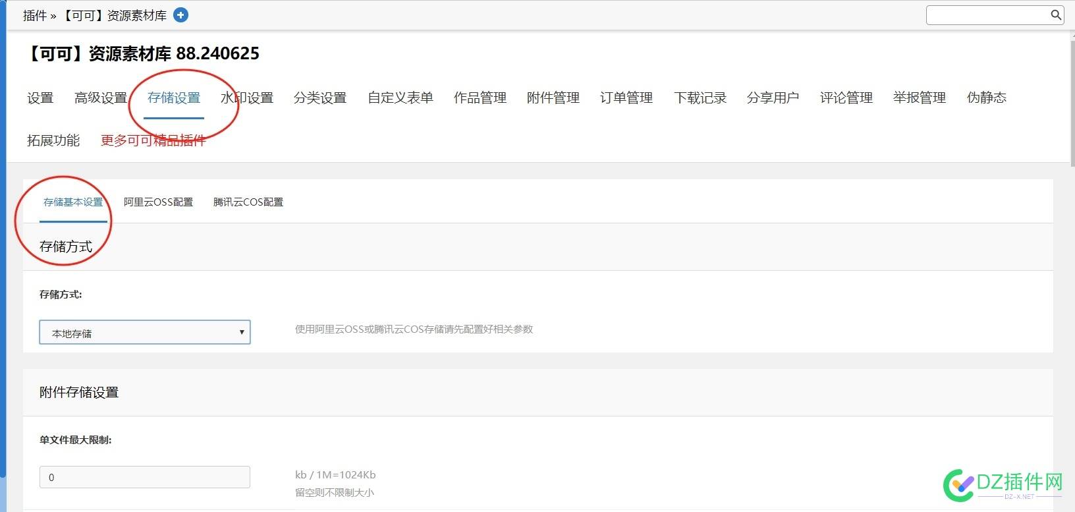Click the 留空则不限制大小 hint text
The height and width of the screenshot is (512, 1075).
pyautogui.click(x=335, y=493)
